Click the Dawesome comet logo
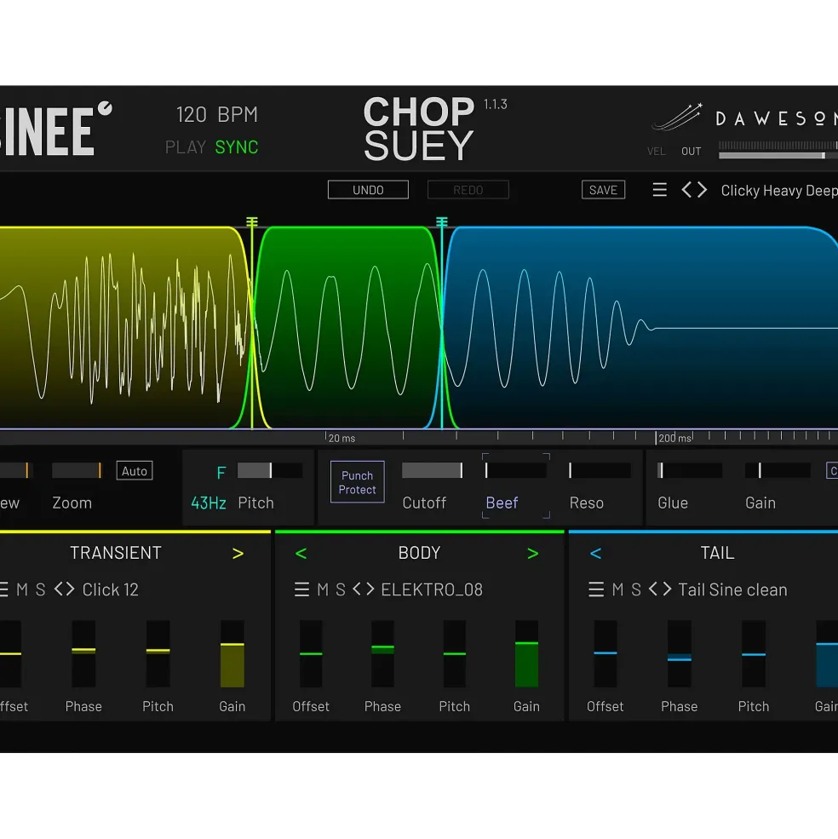The height and width of the screenshot is (839, 838). click(677, 118)
